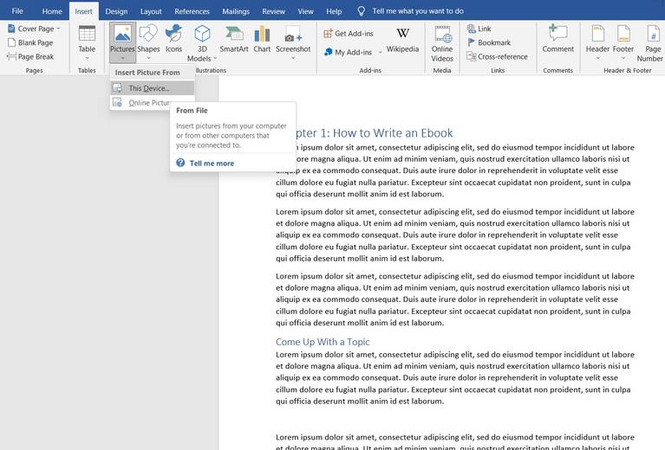Click the Tell me what you want to do box
The height and width of the screenshot is (450, 665).
(418, 11)
